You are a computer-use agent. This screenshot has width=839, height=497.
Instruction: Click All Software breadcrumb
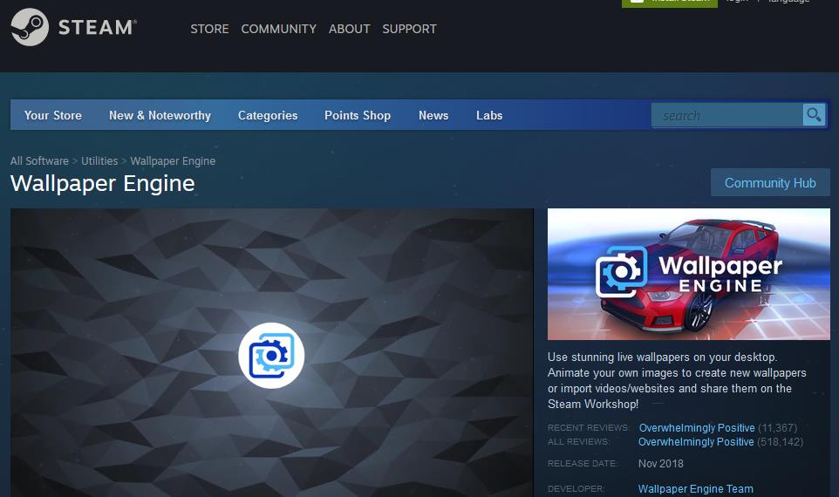[x=39, y=160]
